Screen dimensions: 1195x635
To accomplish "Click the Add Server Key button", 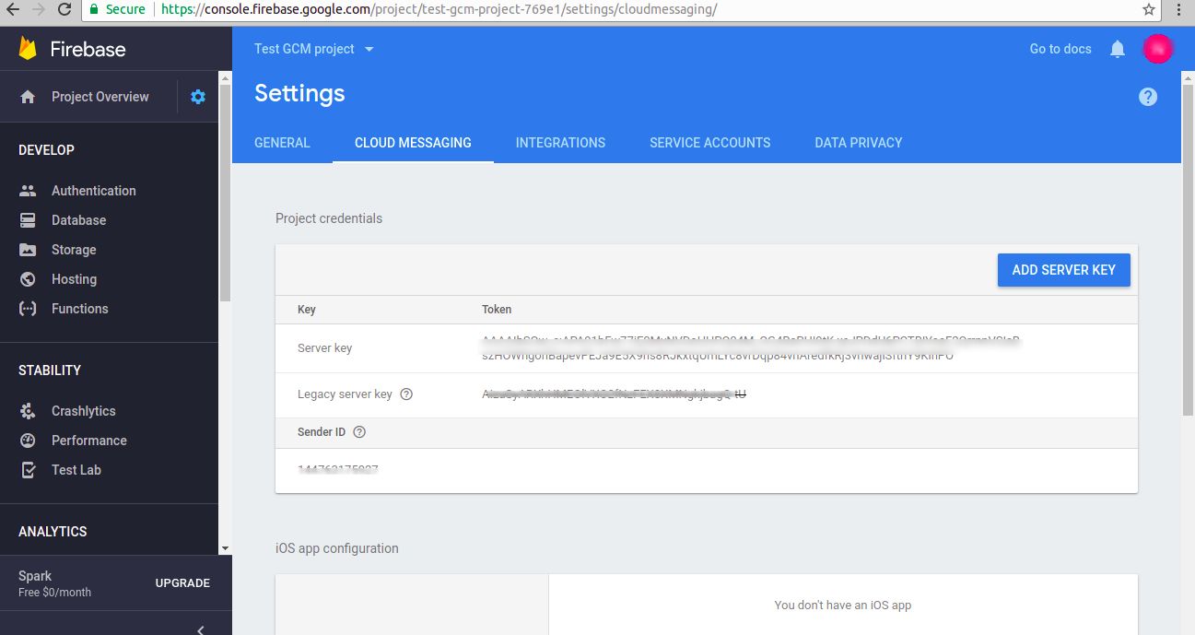I will click(1064, 270).
